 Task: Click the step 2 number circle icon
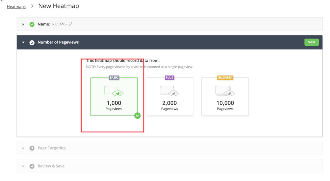(x=32, y=43)
